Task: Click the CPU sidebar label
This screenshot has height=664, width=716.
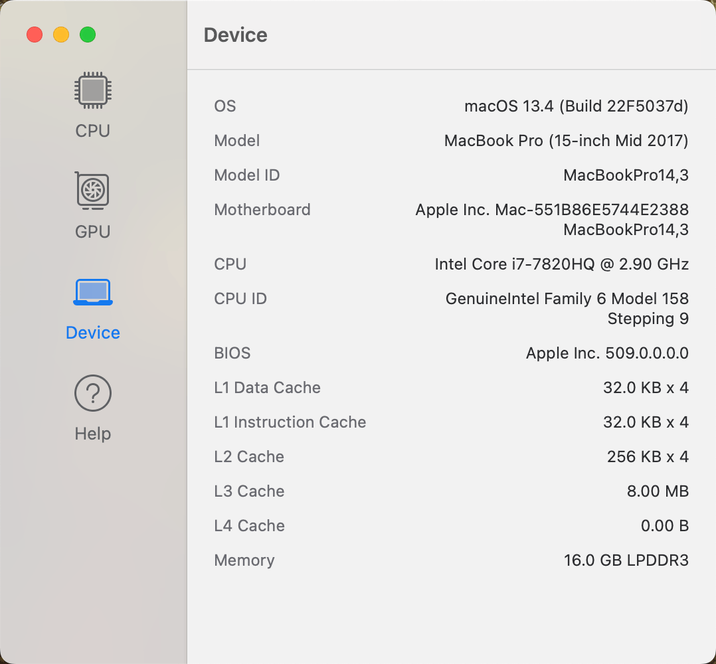Action: pos(93,131)
